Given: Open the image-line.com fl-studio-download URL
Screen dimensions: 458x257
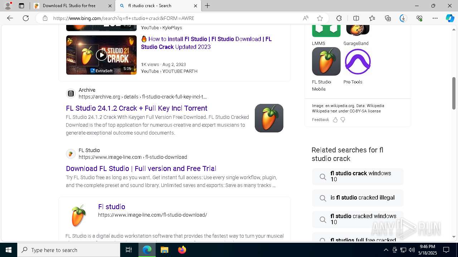Looking at the screenshot, I should pos(133,157).
